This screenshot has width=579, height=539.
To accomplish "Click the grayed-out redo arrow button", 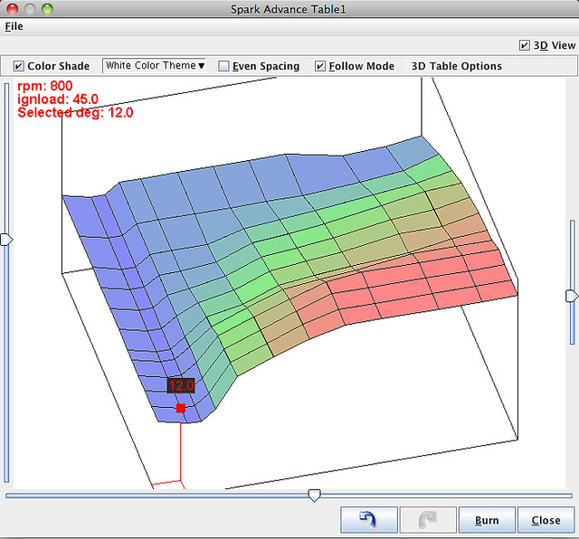I will click(x=428, y=520).
